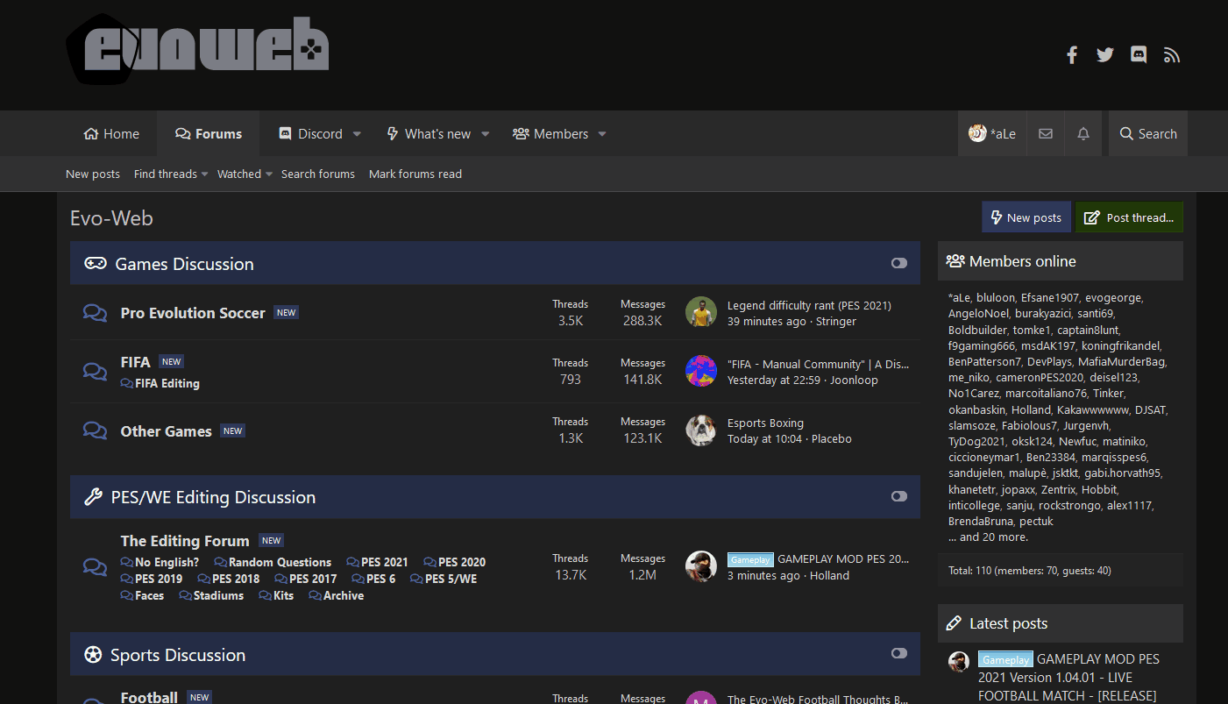Screen dimensions: 1228x704
Task: Collapse the Games Discussion category toggle
Action: pos(898,263)
